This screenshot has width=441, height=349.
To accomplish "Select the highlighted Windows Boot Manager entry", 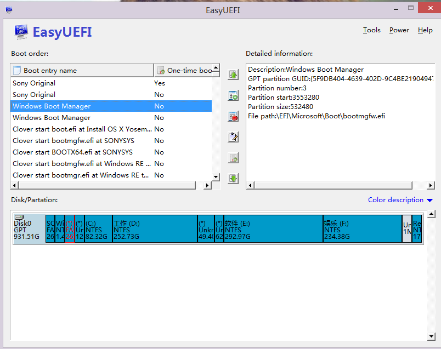I will tap(111, 106).
